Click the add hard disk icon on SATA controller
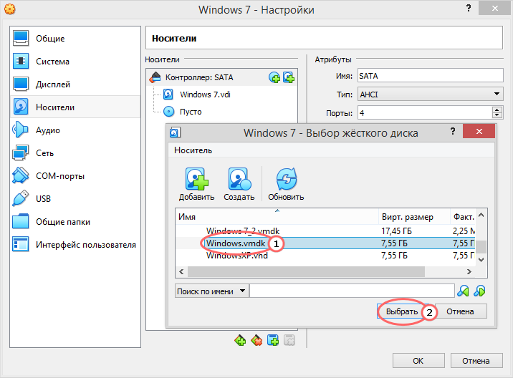The height and width of the screenshot is (378, 513). [289, 77]
